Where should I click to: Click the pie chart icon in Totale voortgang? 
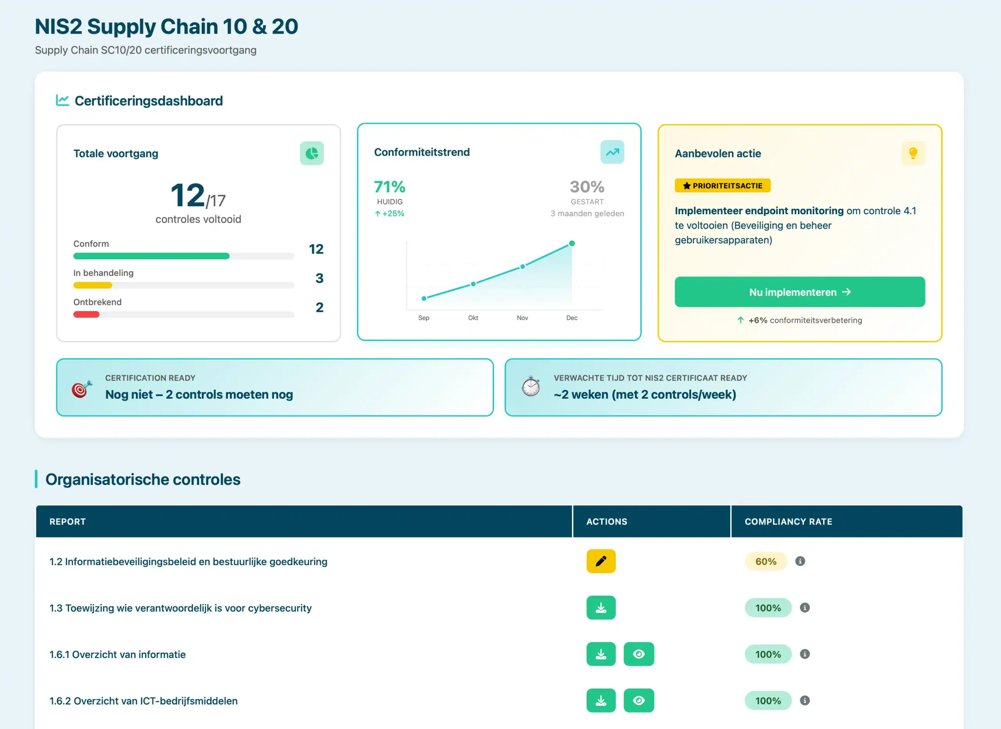click(312, 153)
